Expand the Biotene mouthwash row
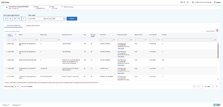223x107 pixels. (x=6, y=60)
